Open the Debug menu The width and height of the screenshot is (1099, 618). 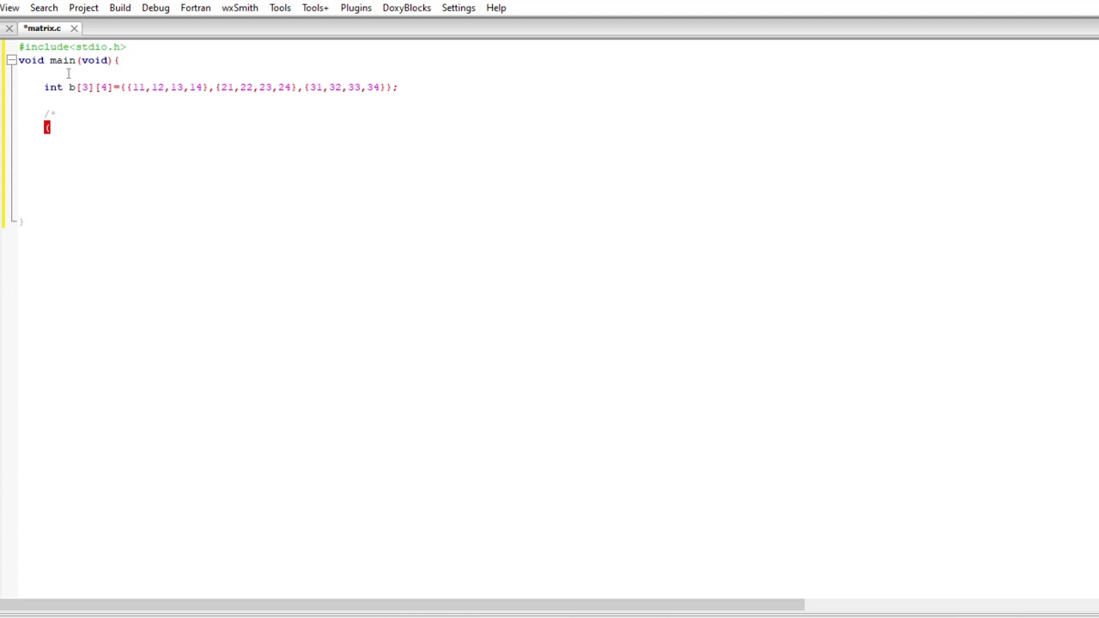tap(155, 8)
